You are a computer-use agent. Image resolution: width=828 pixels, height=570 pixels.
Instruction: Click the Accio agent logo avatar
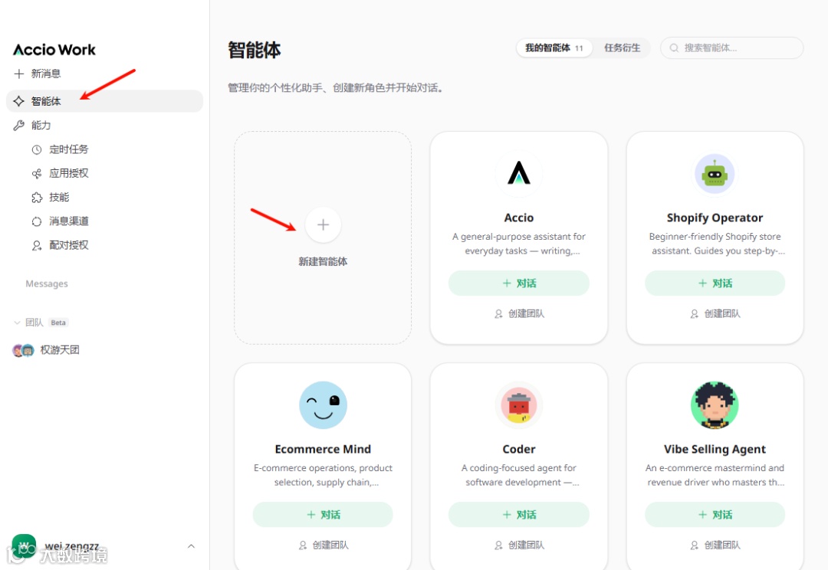519,174
